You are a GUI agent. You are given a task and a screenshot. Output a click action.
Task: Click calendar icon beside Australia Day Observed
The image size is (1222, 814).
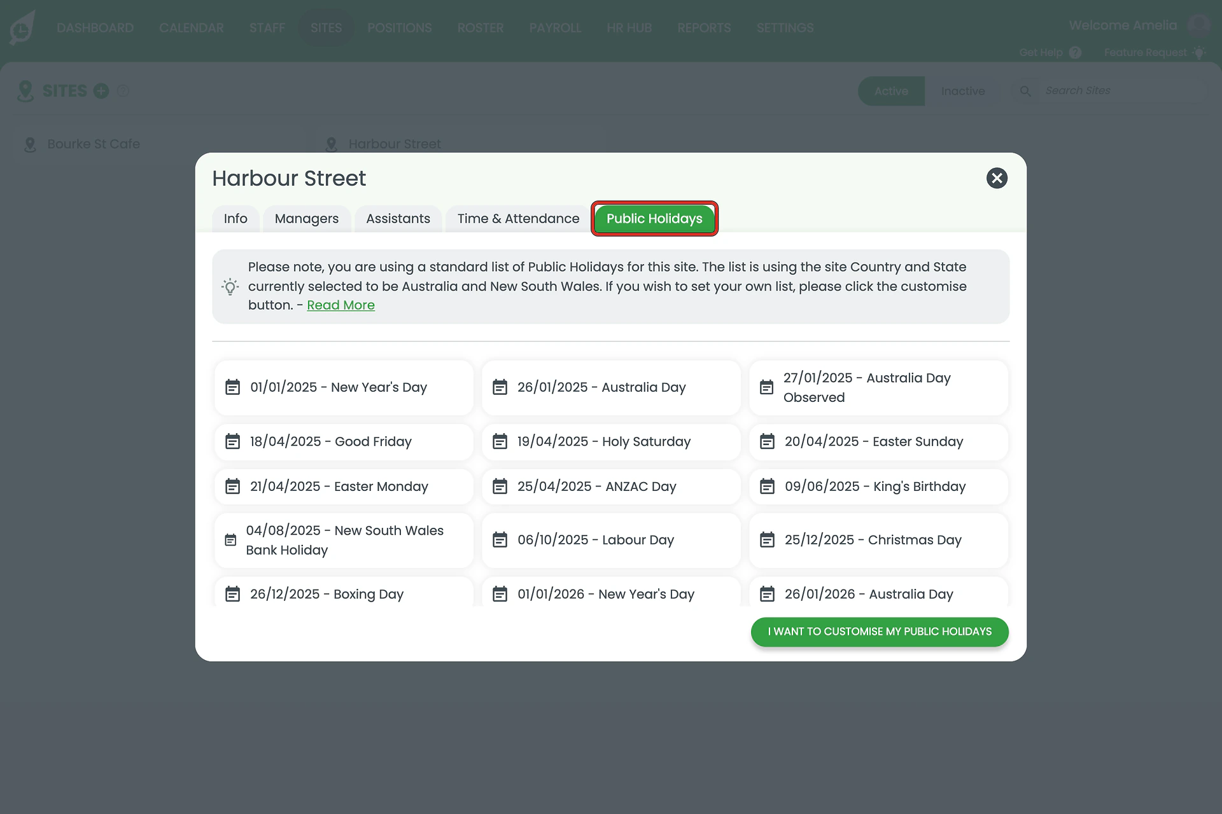click(x=767, y=387)
